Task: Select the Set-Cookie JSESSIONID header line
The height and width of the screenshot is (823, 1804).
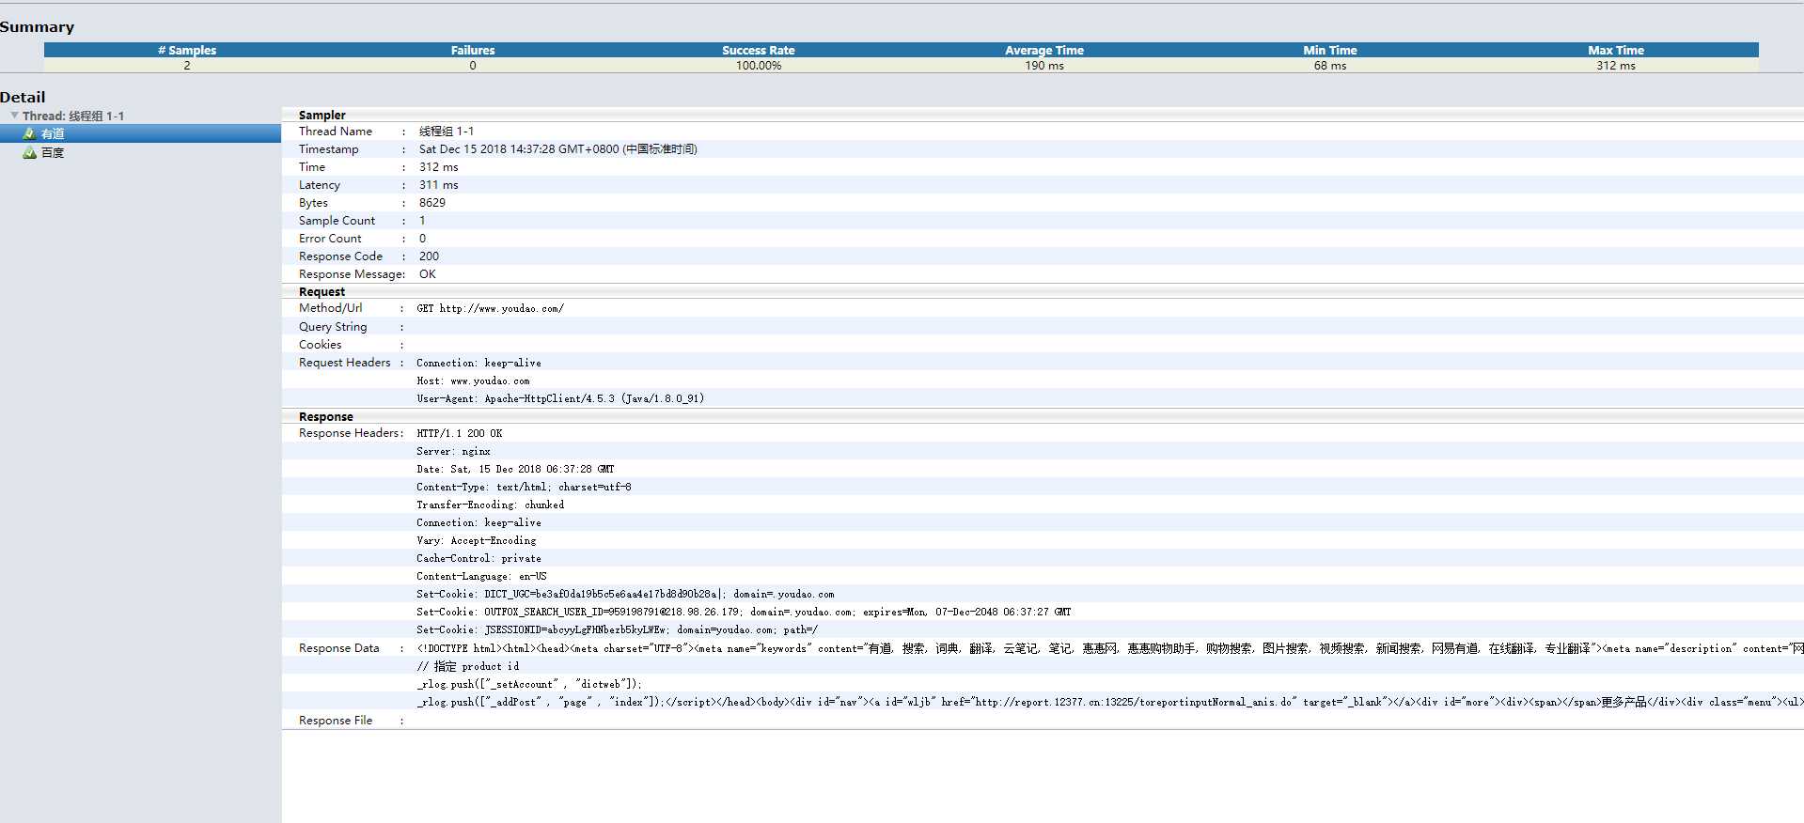Action: click(617, 629)
